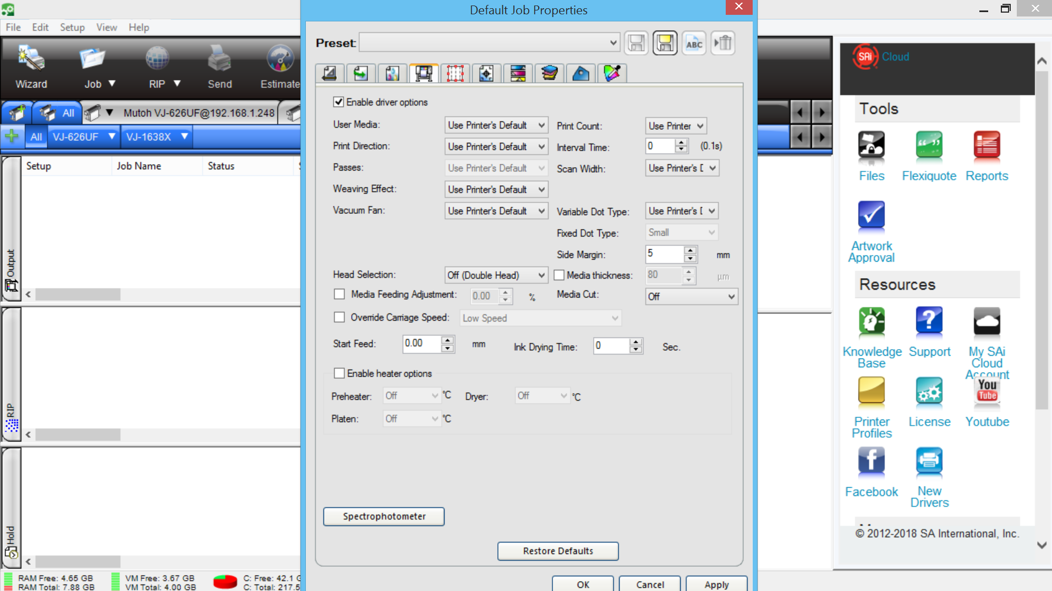
Task: Open the blue Label tag tab icon
Action: [580, 73]
